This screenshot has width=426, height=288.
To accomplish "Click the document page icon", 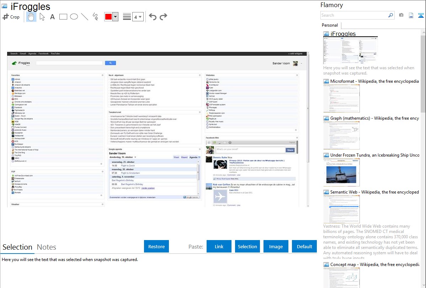I will (x=411, y=15).
